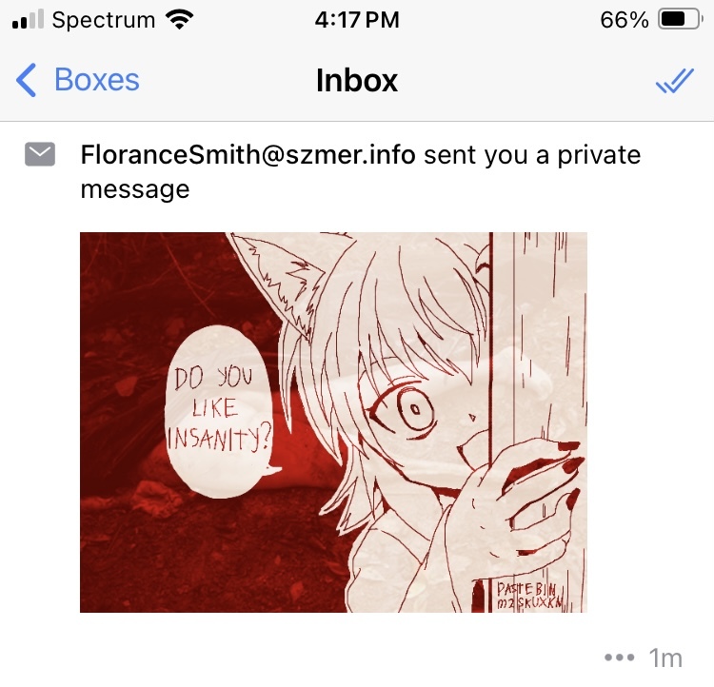
Task: Tap the 66% battery percentage
Action: pos(625,20)
